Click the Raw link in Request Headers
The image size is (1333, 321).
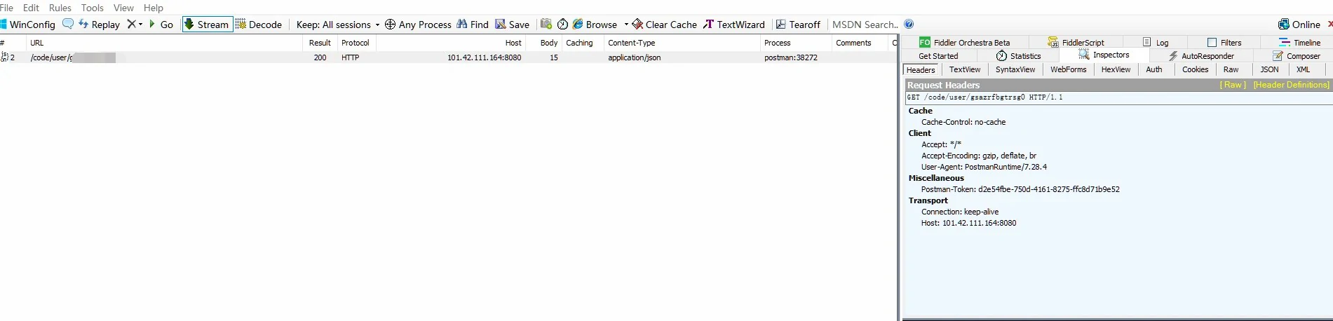(x=1233, y=85)
